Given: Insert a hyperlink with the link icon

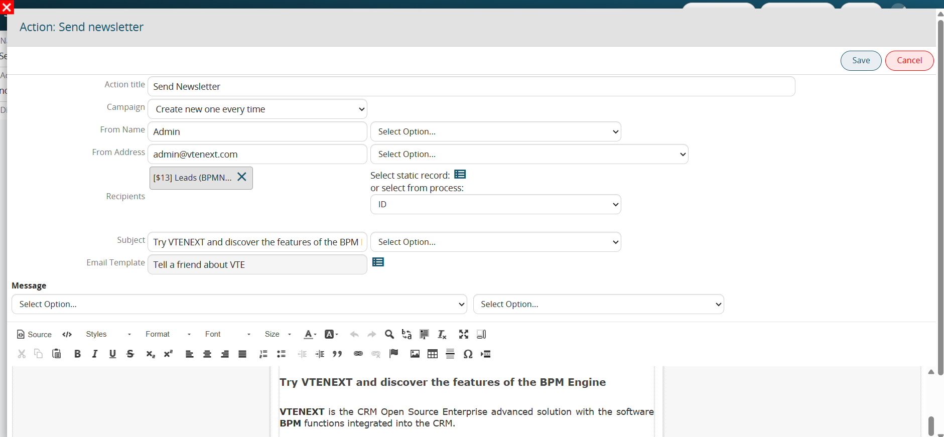Looking at the screenshot, I should pyautogui.click(x=358, y=354).
